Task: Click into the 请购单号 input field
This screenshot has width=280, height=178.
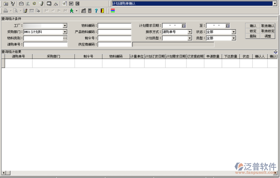Action: (45, 44)
